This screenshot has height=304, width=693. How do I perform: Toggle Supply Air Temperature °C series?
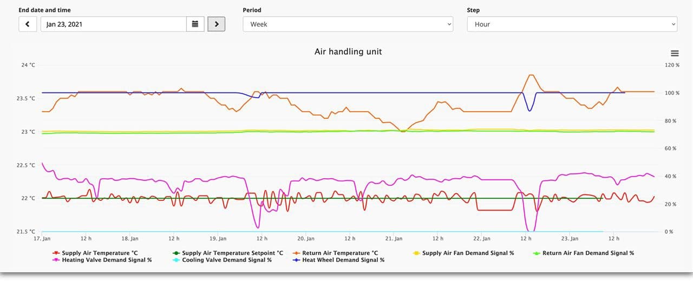[100, 253]
